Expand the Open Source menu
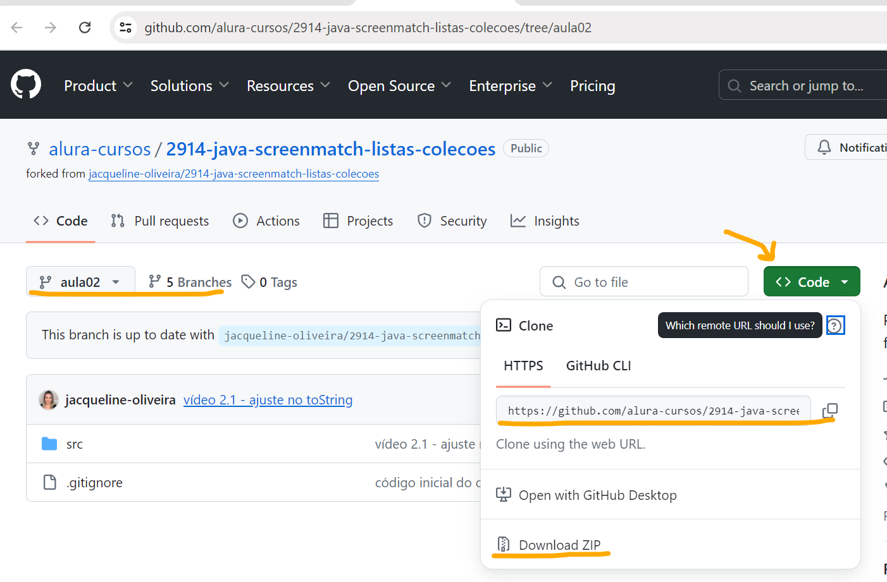 click(399, 86)
